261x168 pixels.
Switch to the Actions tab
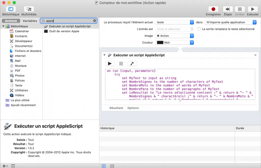click(x=11, y=21)
